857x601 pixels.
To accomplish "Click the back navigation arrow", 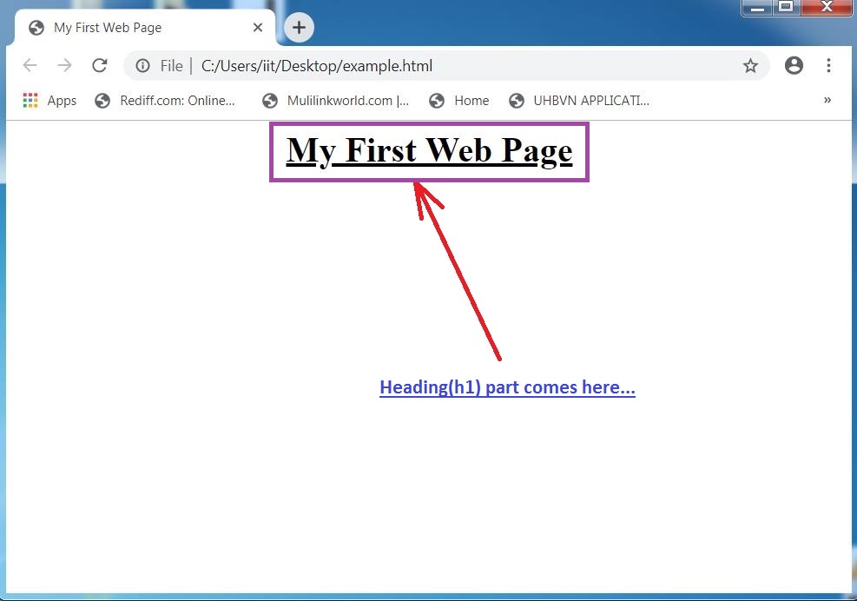I will click(30, 65).
